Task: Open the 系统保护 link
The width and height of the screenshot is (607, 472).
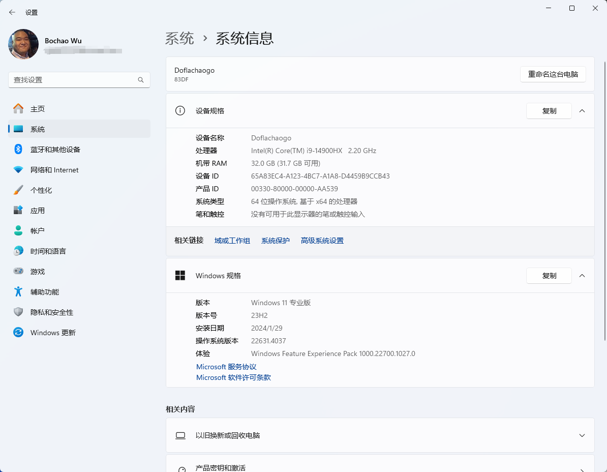Action: (x=275, y=241)
